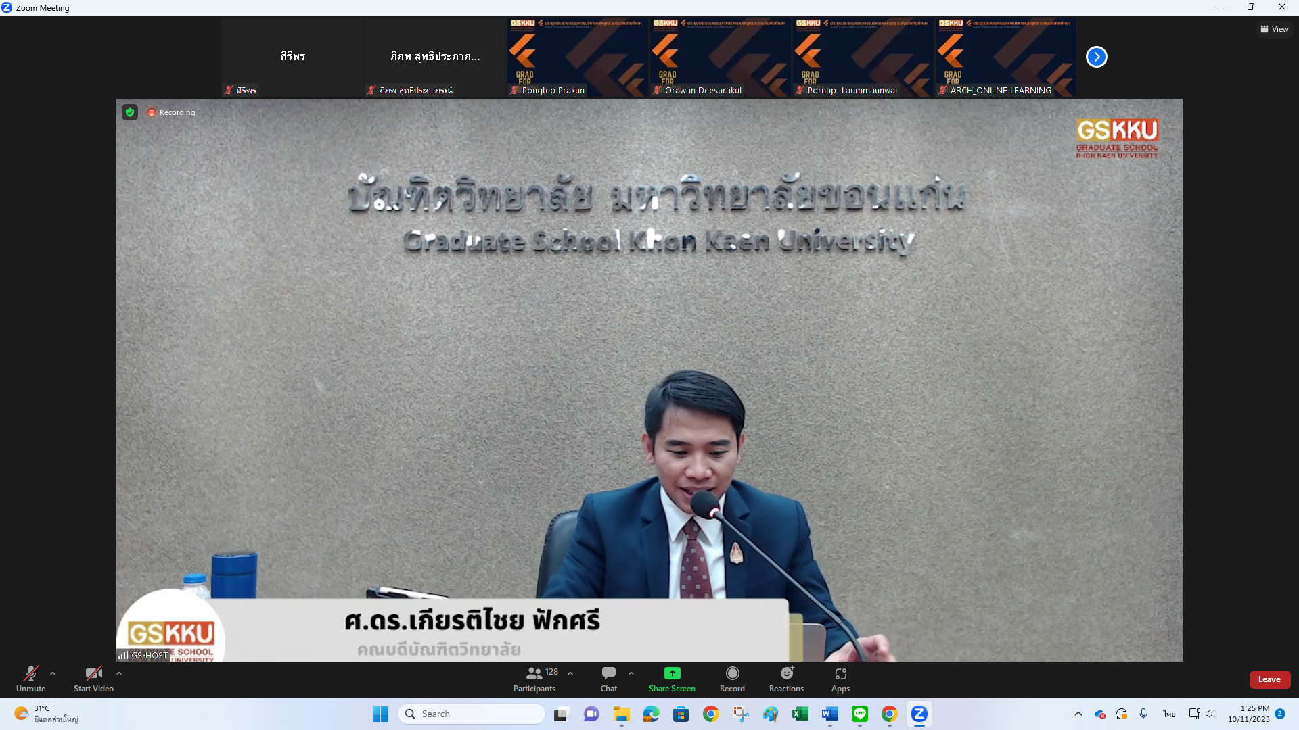Show next participants with blue arrow
The width and height of the screenshot is (1299, 730).
pyautogui.click(x=1096, y=57)
